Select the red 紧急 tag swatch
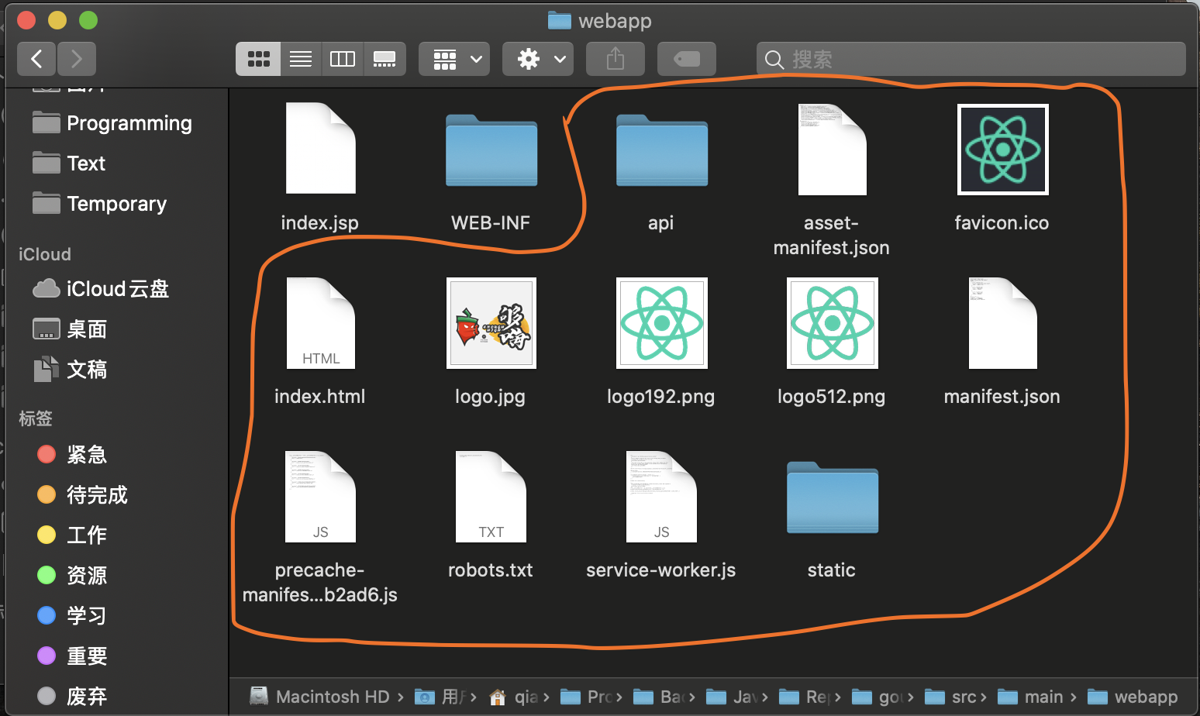This screenshot has width=1200, height=716. click(46, 455)
